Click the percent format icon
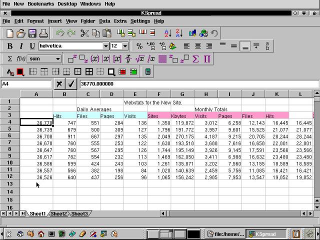 [140, 46]
